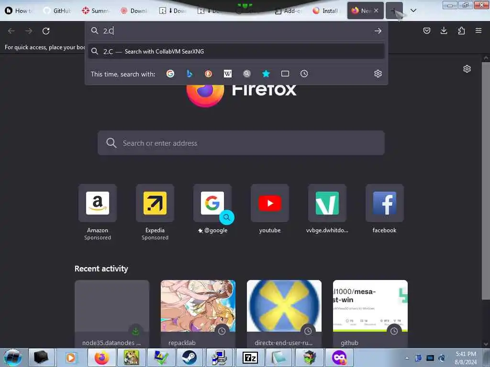Search bookmarks with the star icon
490x367 pixels.
click(266, 74)
